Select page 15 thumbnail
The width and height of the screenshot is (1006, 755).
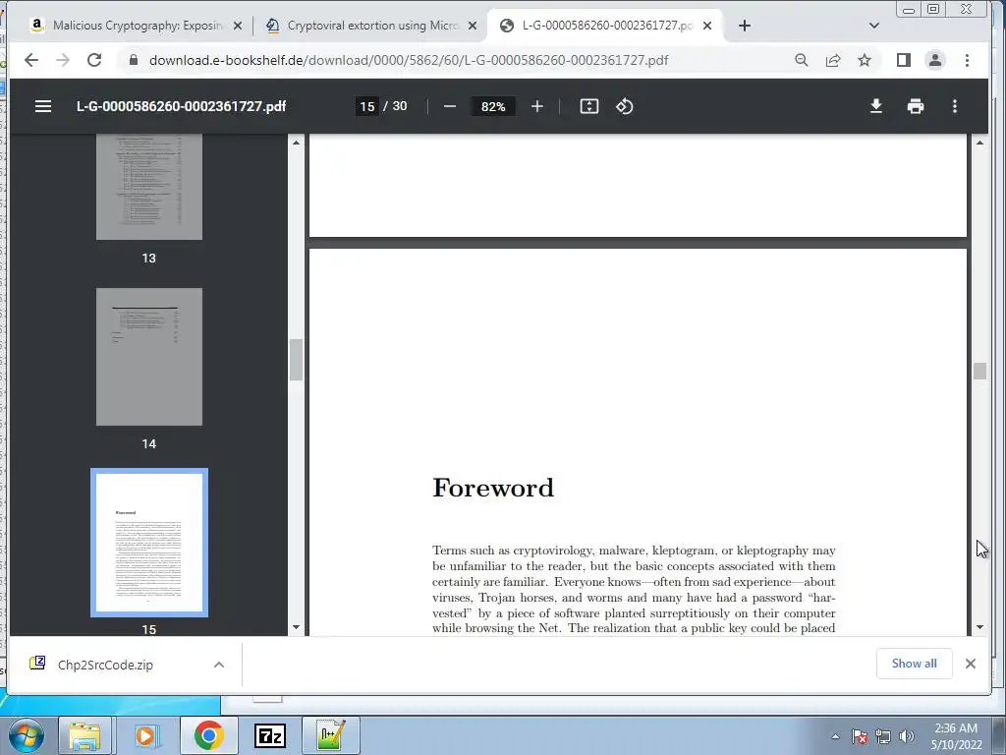pos(149,543)
